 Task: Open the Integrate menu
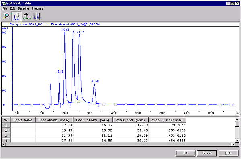pyautogui.click(x=37, y=8)
